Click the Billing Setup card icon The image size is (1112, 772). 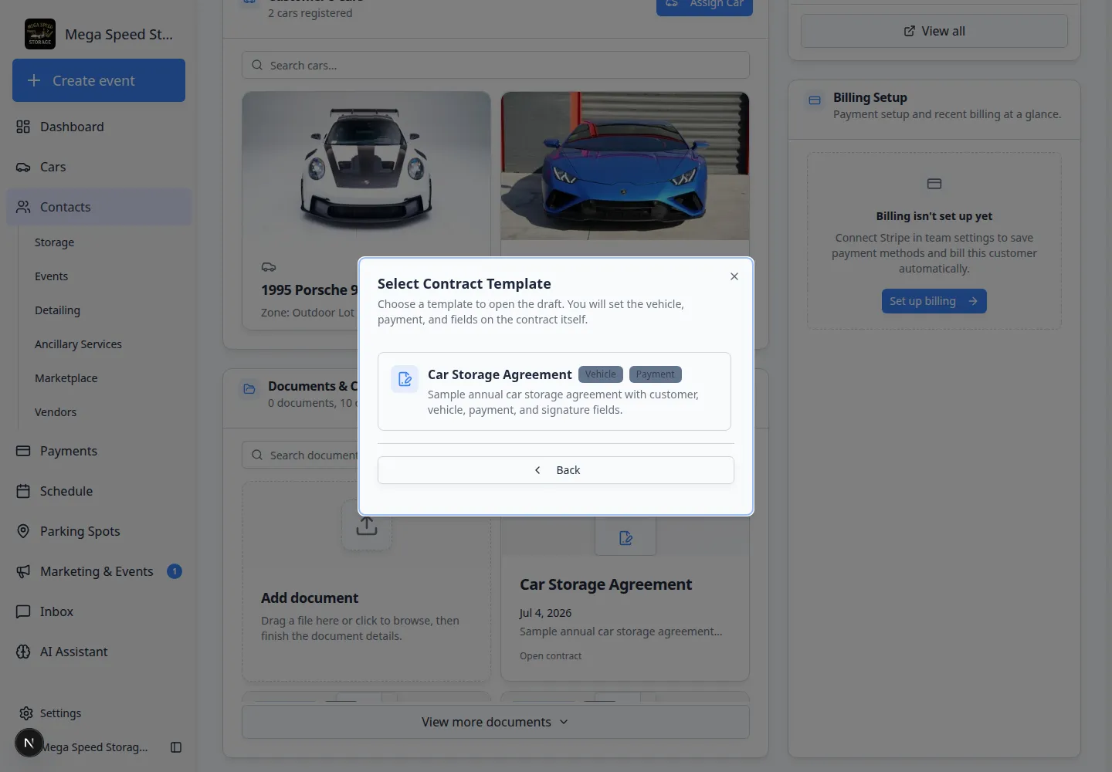pyautogui.click(x=815, y=100)
